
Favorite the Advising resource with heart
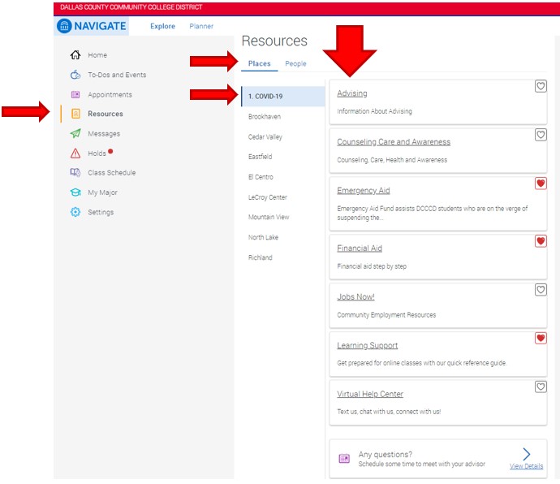(541, 86)
